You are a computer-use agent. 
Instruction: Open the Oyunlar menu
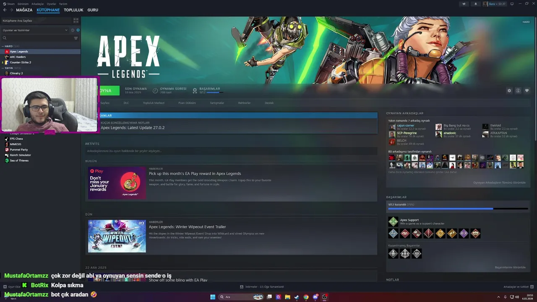(x=51, y=4)
